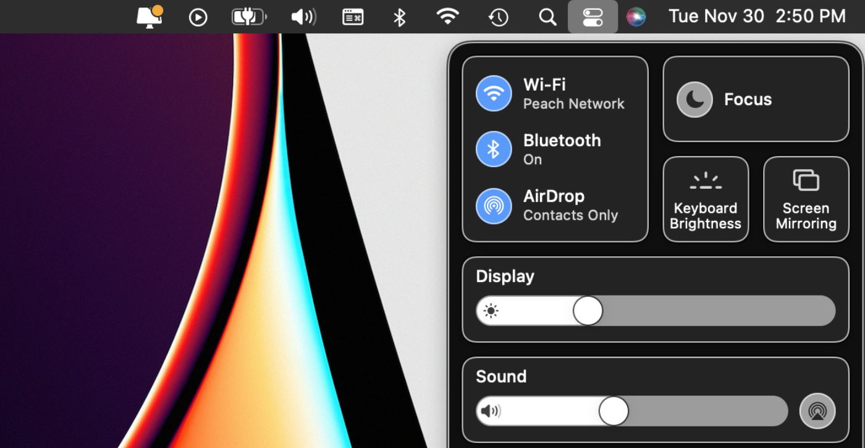The width and height of the screenshot is (865, 448).
Task: Open the battery charging status icon
Action: coord(248,17)
